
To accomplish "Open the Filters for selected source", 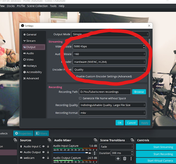I will [x=41, y=133].
